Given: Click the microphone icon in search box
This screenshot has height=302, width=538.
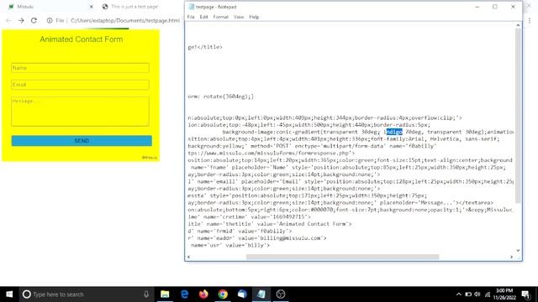Looking at the screenshot, I should 146,294.
